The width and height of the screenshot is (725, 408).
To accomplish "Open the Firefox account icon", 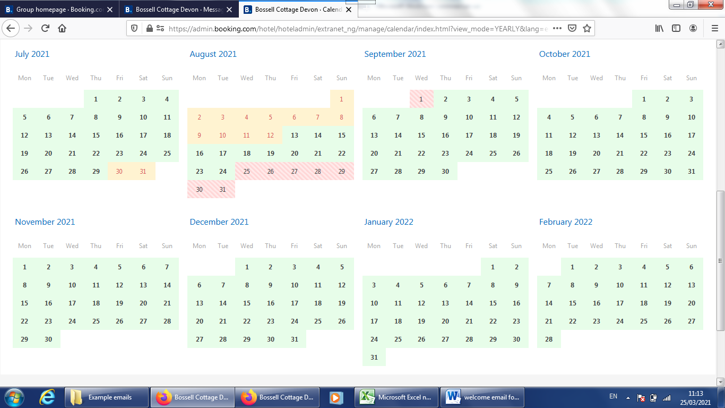I will (x=693, y=28).
